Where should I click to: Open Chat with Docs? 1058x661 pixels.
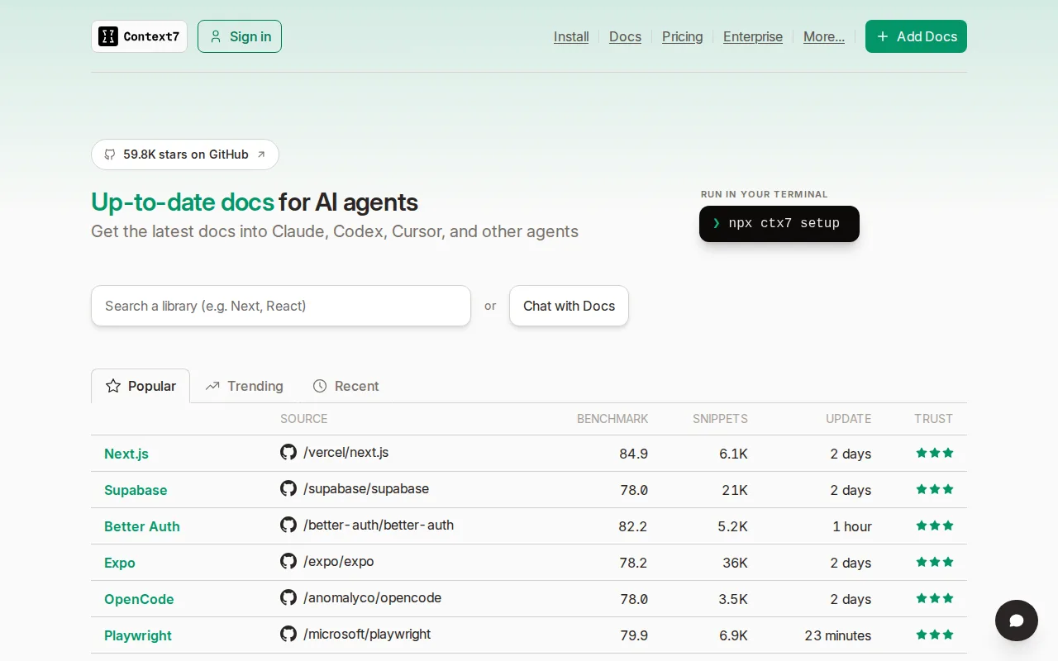[x=569, y=306]
